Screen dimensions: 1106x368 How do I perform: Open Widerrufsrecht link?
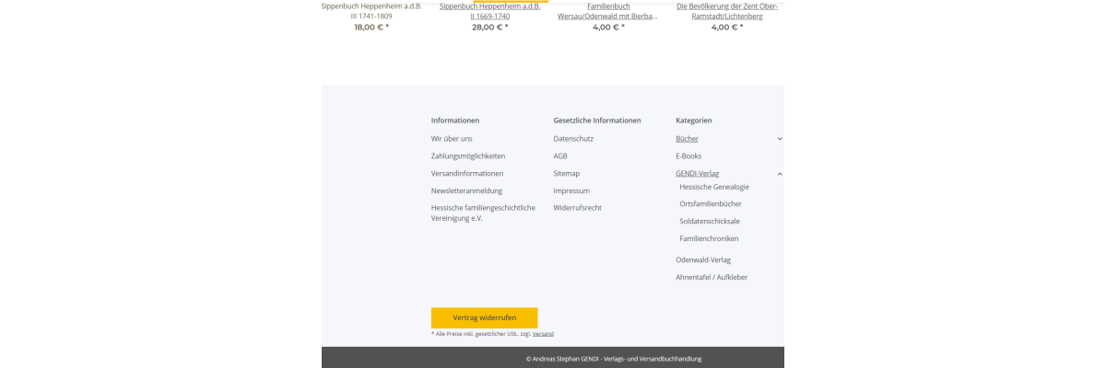coord(578,208)
